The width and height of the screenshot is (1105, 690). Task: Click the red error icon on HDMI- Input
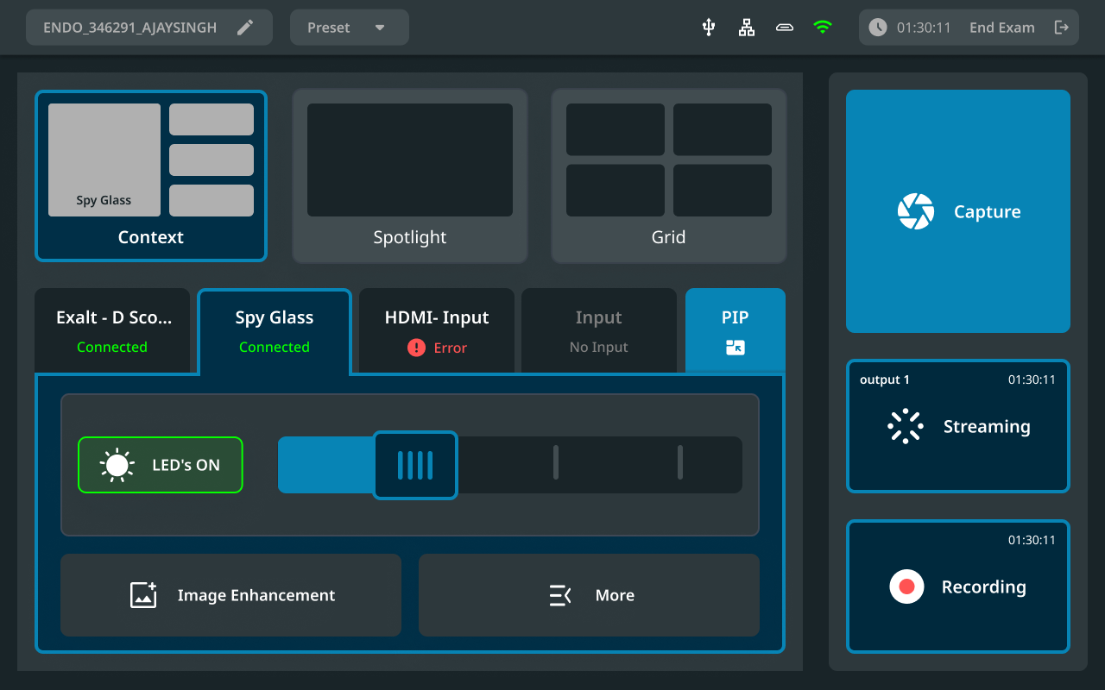tap(416, 348)
